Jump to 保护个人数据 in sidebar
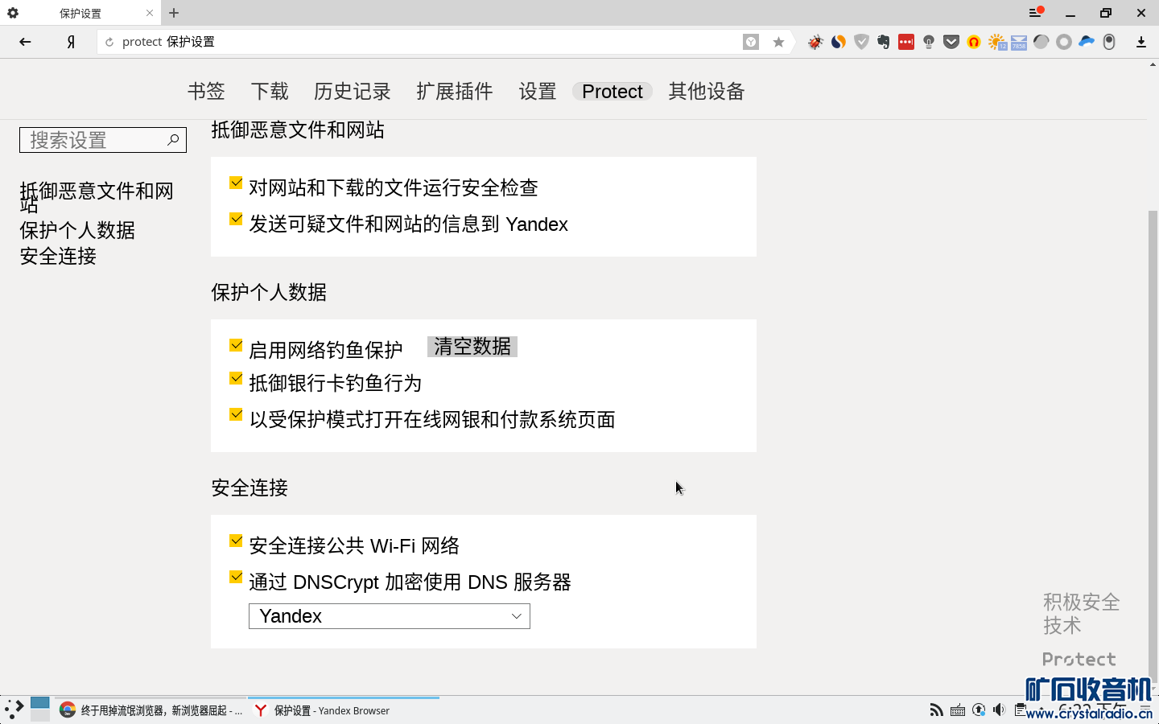Screen dimensions: 1159x724 coord(77,231)
